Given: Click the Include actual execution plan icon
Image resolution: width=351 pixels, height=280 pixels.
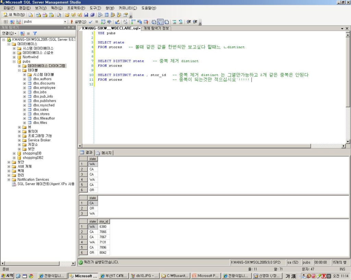Looking at the screenshot, I should click(x=133, y=22).
